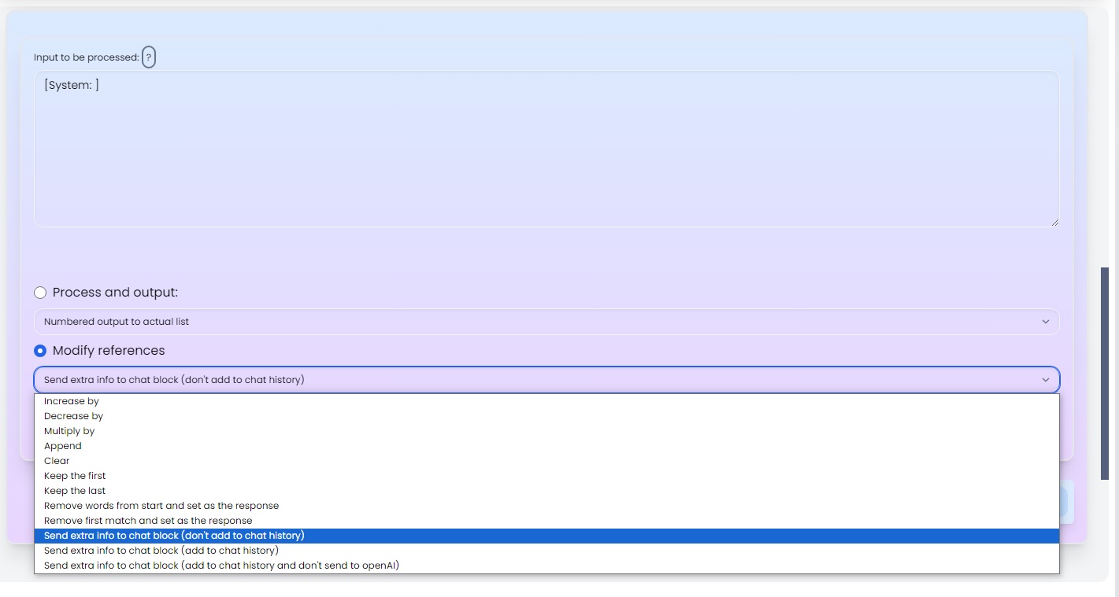Choose the Increase by option
Screen dimensions: 1119x597
coord(72,401)
